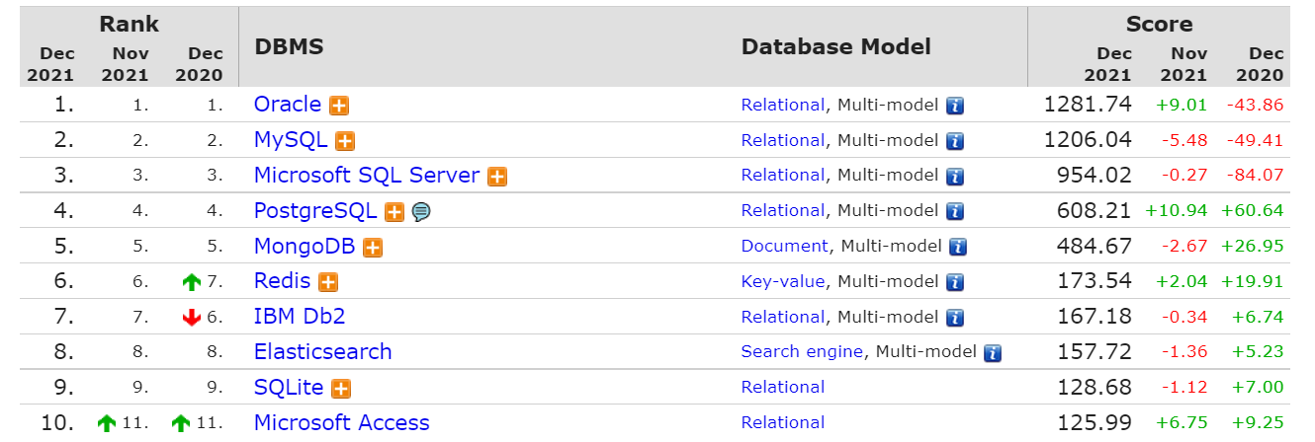Viewport: 1315px width, 442px height.
Task: Open the IBM Db2 link
Action: (x=299, y=317)
